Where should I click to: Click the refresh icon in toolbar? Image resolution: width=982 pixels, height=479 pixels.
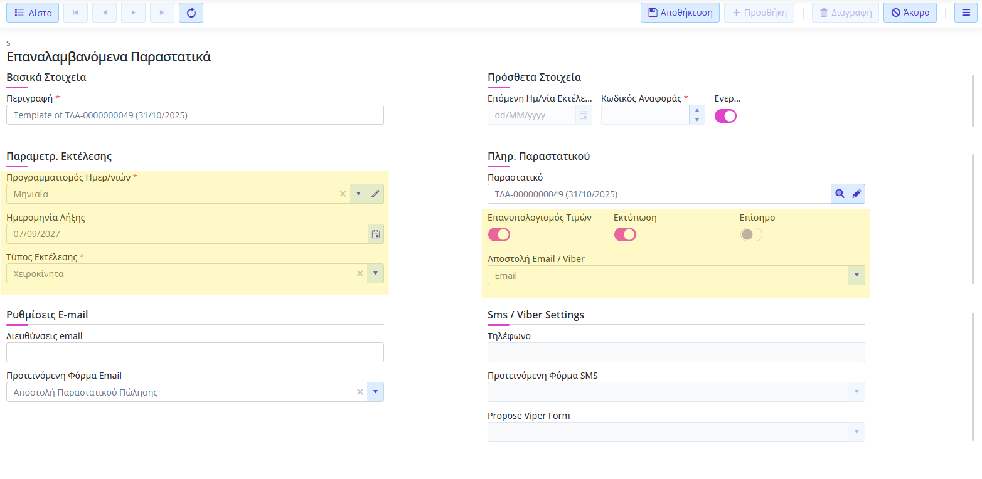[191, 13]
